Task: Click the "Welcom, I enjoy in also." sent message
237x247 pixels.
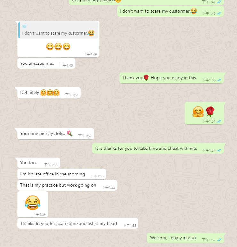Action: click(x=185, y=238)
